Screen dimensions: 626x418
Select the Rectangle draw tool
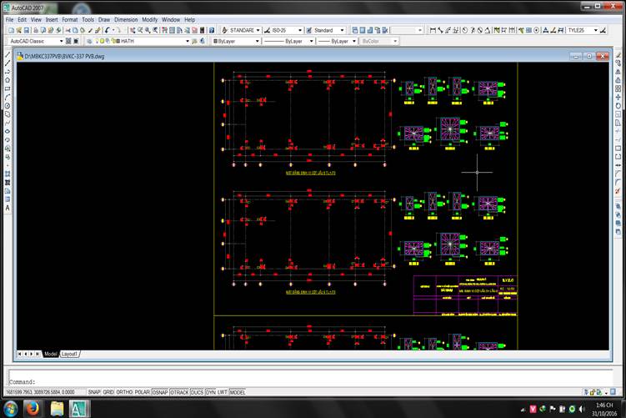[x=8, y=88]
